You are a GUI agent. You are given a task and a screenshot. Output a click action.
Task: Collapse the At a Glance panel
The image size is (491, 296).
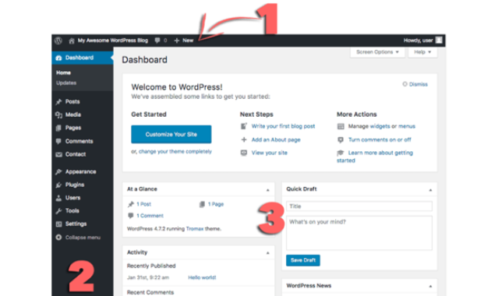(x=268, y=190)
